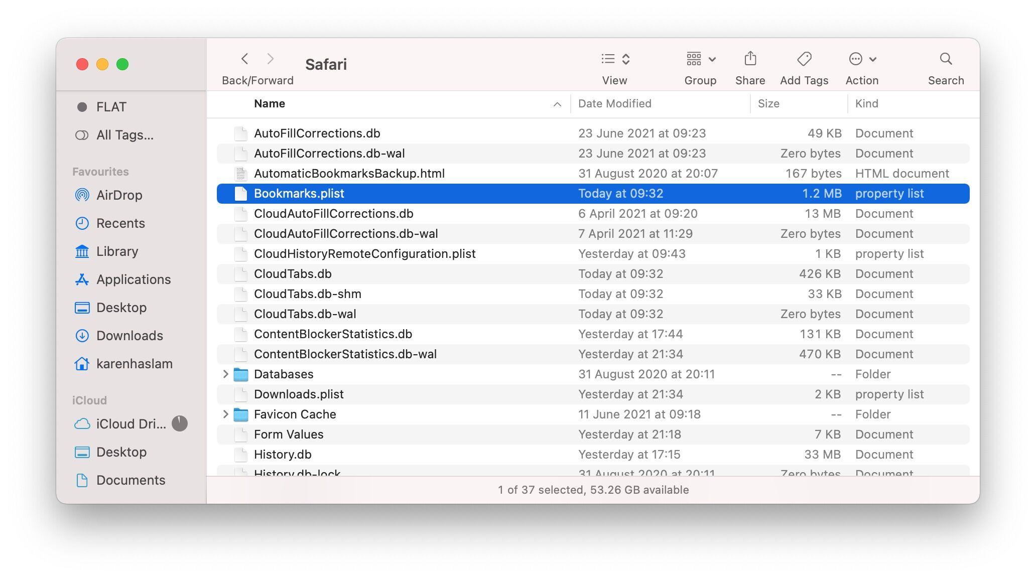Image resolution: width=1036 pixels, height=578 pixels.
Task: Click the Downloads sidebar icon
Action: pos(82,336)
